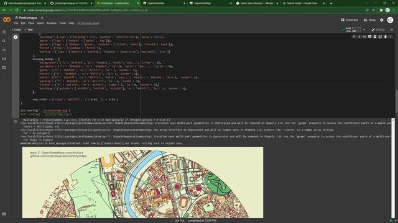398x223 pixels.
Task: Open the Editing mode dropdown
Action: pyautogui.click(x=378, y=30)
